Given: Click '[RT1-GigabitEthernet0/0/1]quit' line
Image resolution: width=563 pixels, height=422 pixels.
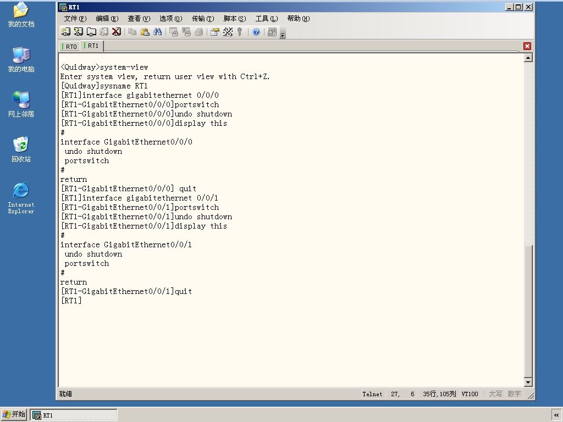Looking at the screenshot, I should [x=126, y=291].
